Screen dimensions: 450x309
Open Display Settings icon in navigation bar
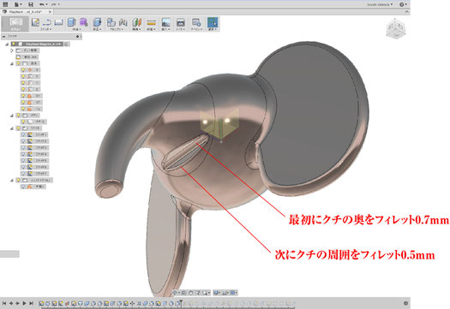(x=216, y=293)
